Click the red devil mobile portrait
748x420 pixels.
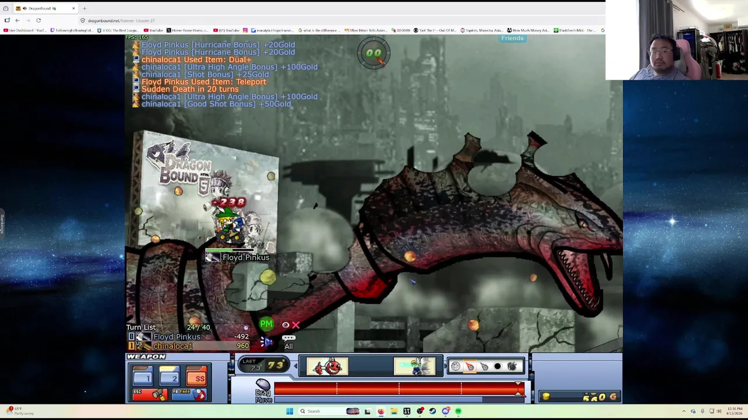coord(327,366)
